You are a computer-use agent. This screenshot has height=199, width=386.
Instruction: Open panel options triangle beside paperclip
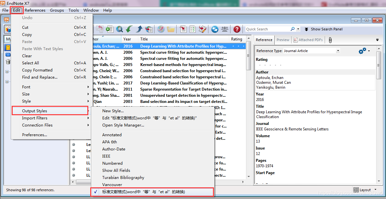click(377, 40)
